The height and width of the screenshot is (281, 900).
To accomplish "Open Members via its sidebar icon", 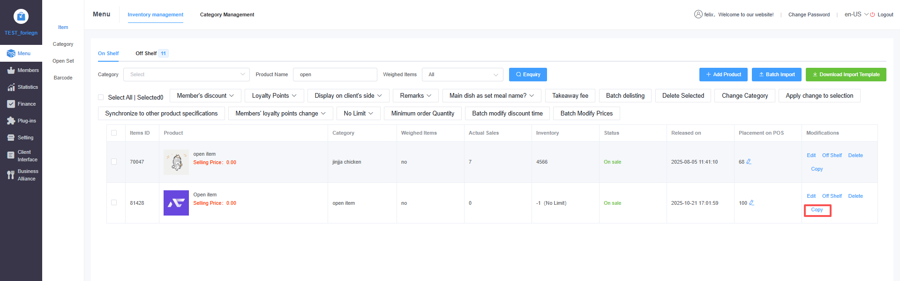I will click(x=11, y=71).
